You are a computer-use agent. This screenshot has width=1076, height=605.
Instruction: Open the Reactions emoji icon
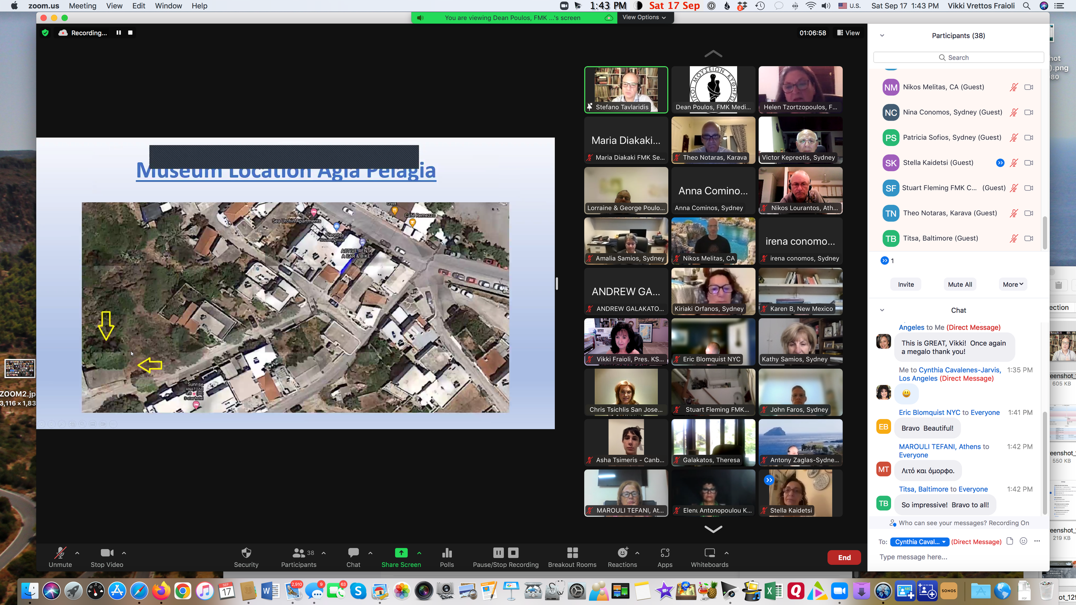pyautogui.click(x=622, y=553)
